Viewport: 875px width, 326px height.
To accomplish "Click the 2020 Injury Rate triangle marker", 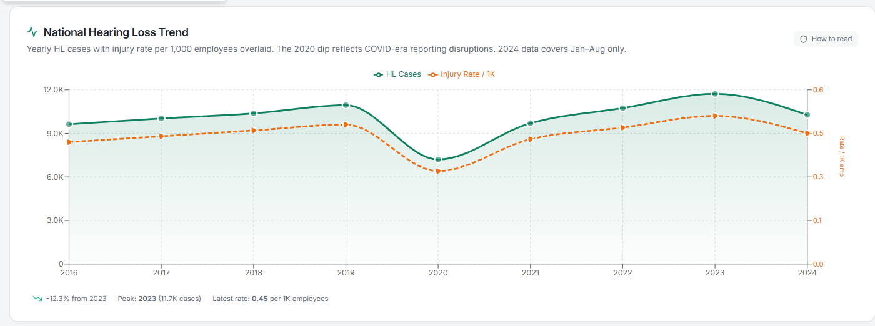I will tap(438, 171).
